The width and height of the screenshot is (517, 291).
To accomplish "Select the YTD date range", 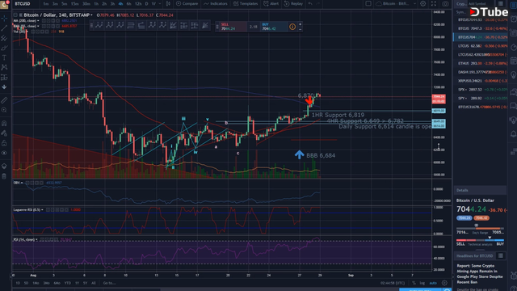I will click(x=68, y=283).
